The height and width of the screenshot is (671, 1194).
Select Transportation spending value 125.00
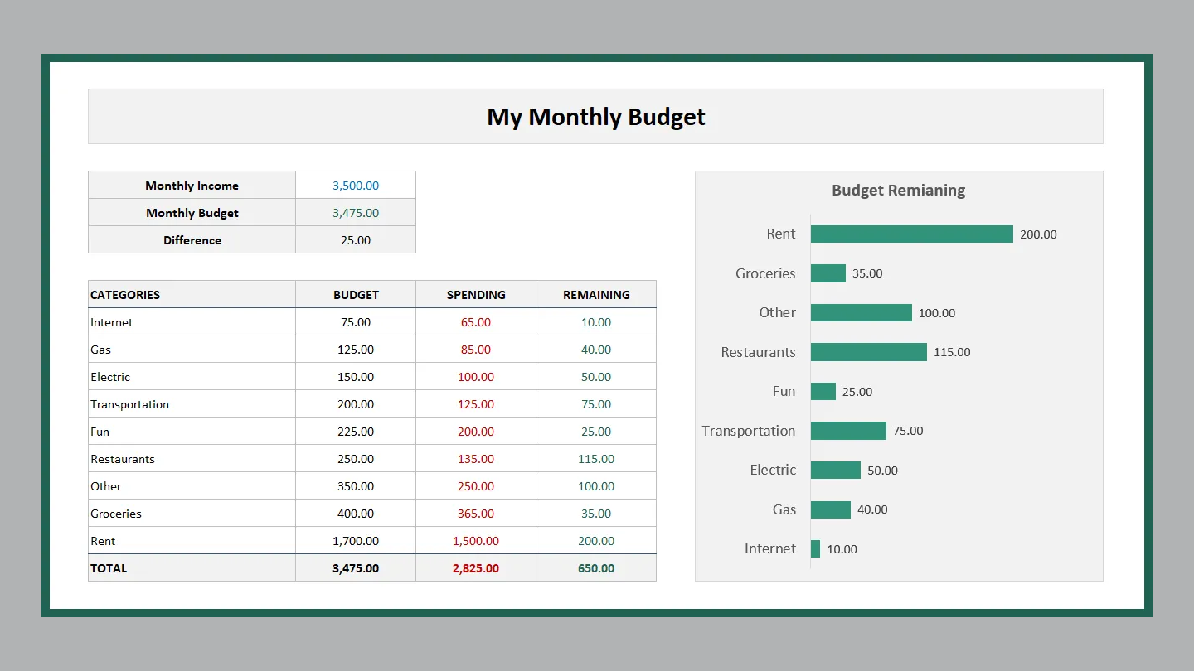pyautogui.click(x=476, y=404)
